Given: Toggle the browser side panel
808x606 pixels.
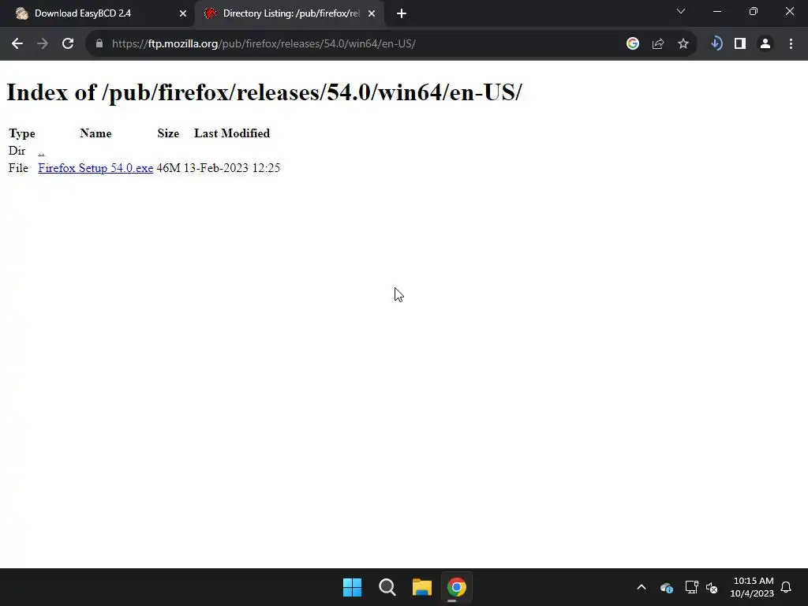Looking at the screenshot, I should tap(740, 44).
